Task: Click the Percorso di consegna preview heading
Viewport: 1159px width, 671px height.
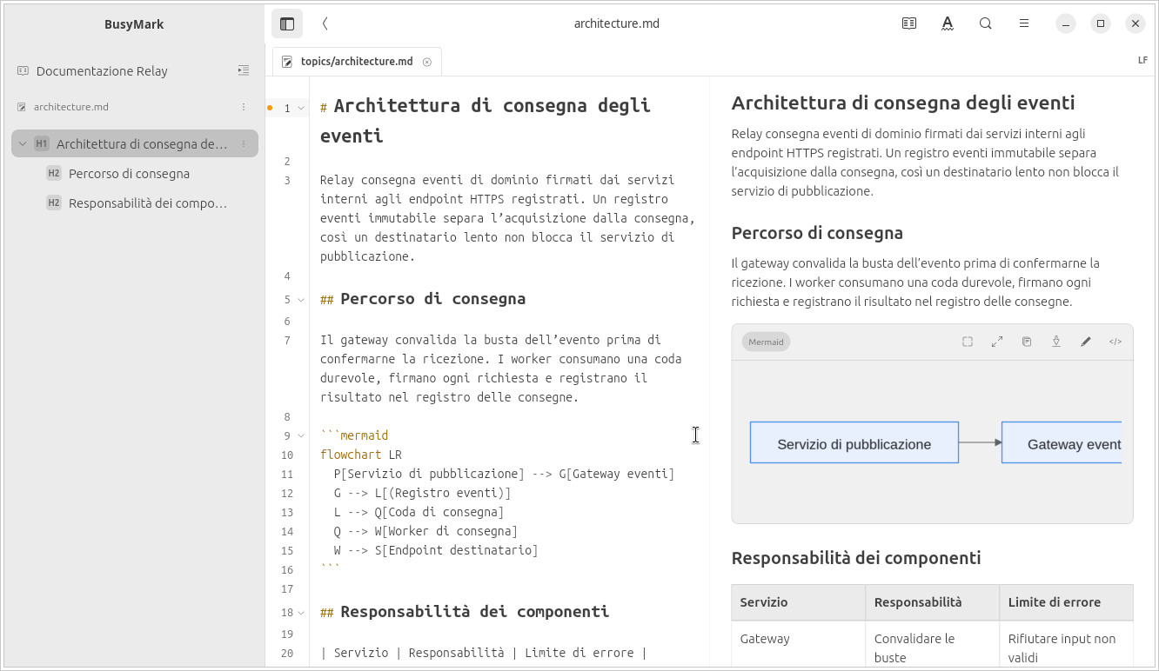Action: [817, 233]
